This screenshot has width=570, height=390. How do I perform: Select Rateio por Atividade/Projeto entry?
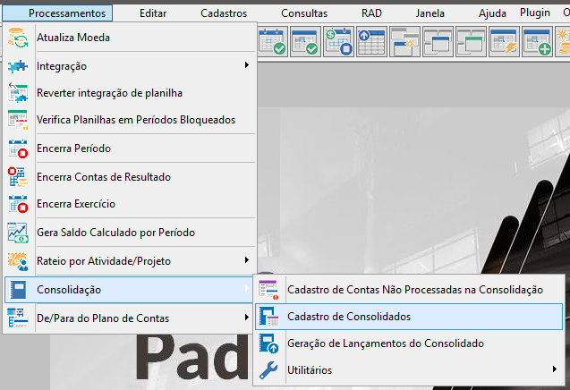click(x=129, y=261)
